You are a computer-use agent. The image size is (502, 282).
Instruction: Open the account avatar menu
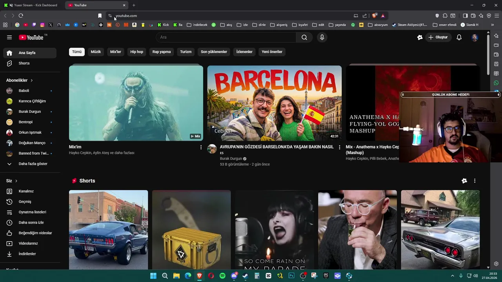[x=475, y=37]
